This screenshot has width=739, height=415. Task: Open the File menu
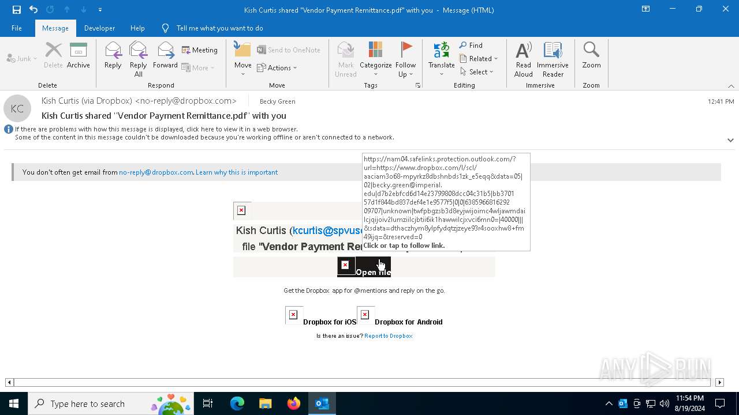[17, 28]
